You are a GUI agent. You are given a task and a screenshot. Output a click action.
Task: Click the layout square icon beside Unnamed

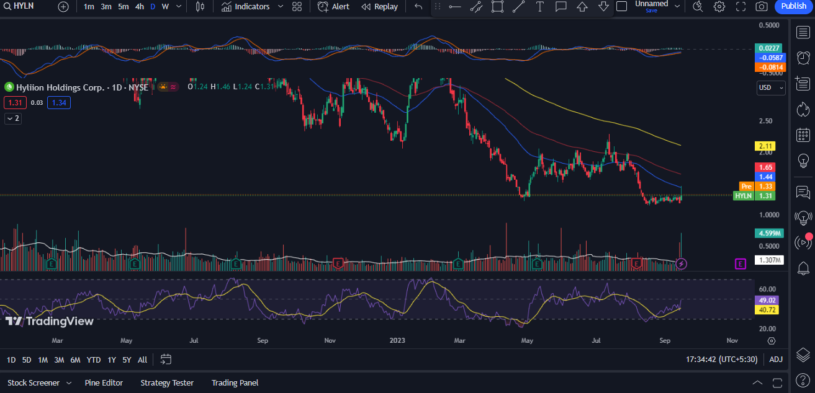pyautogui.click(x=621, y=6)
